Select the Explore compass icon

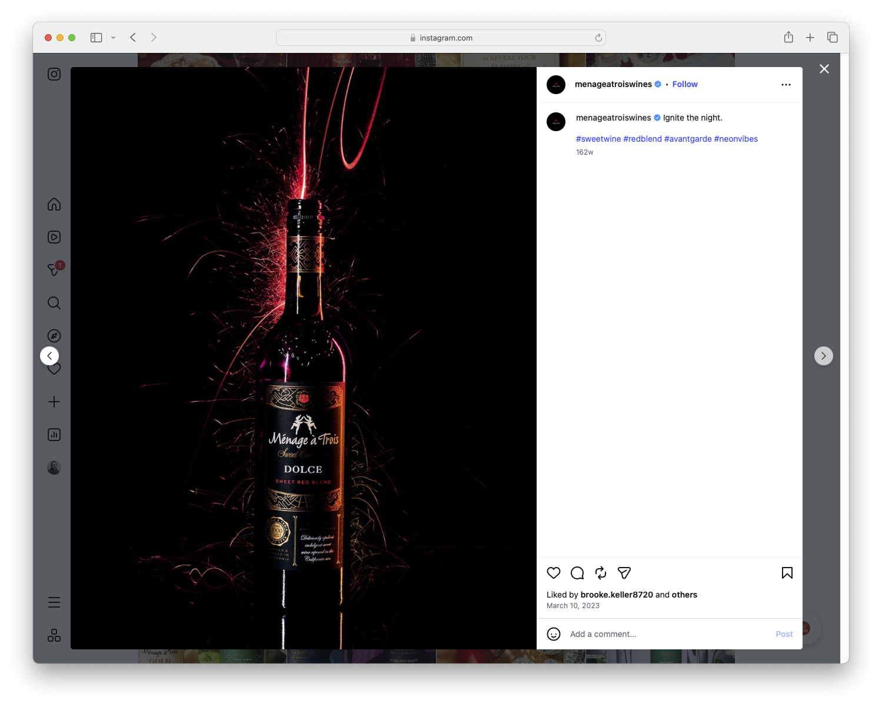point(54,335)
